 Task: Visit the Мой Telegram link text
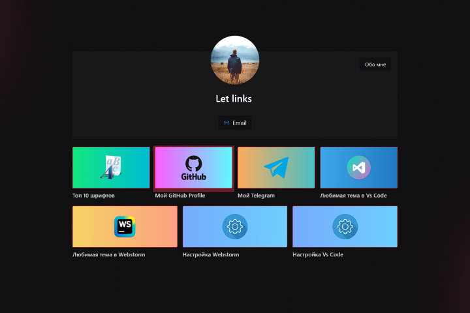256,196
